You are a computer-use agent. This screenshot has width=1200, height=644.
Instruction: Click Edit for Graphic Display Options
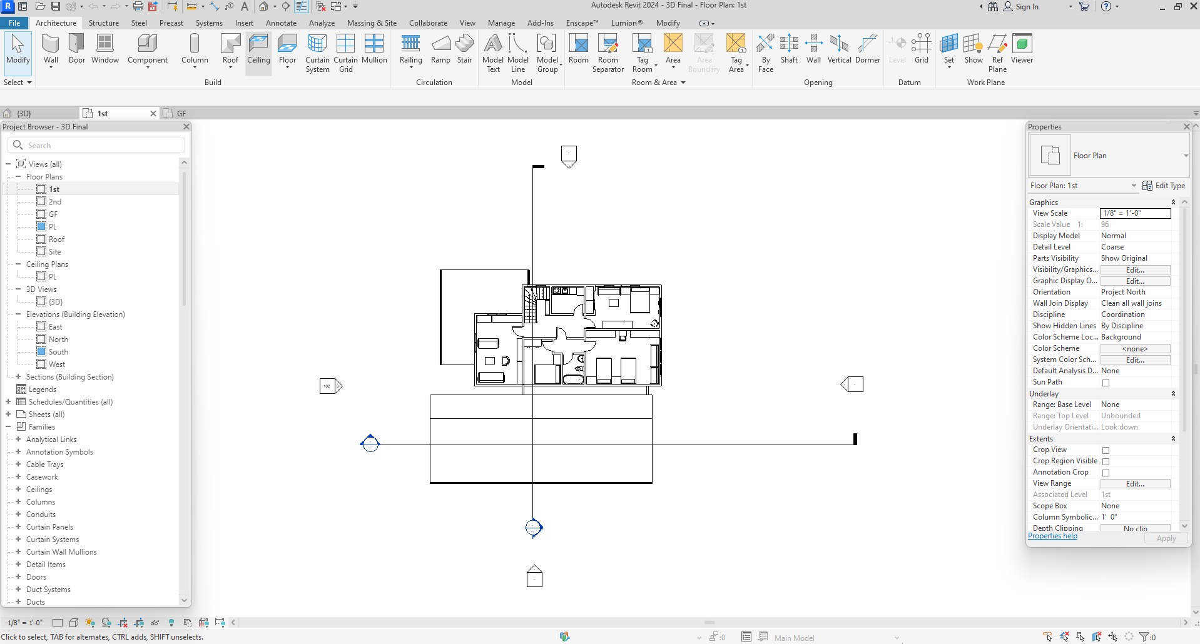pyautogui.click(x=1135, y=281)
